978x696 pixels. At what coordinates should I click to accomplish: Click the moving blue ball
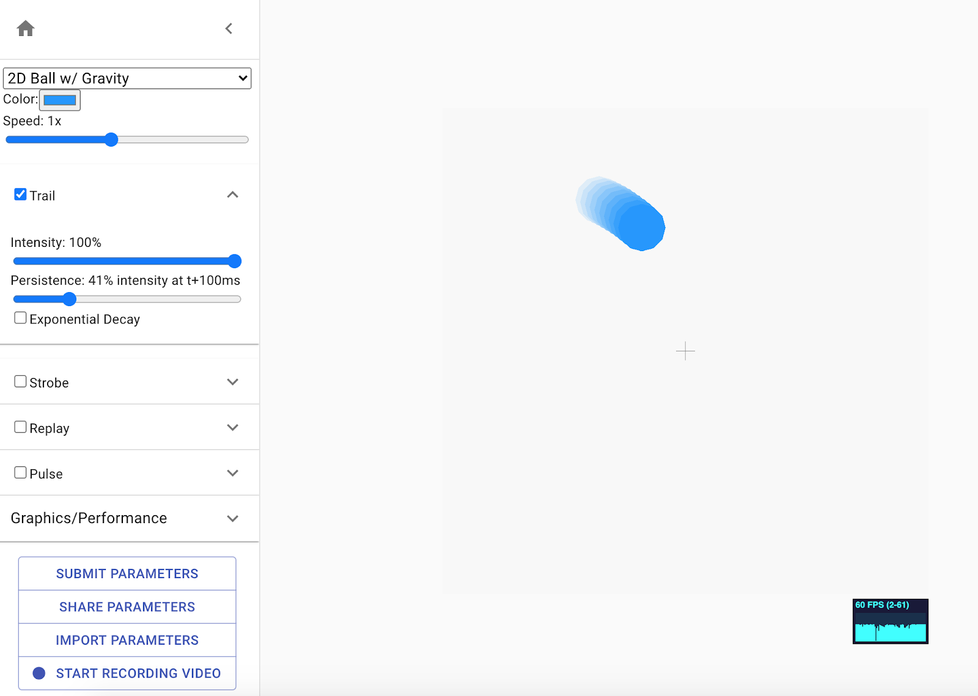point(641,227)
